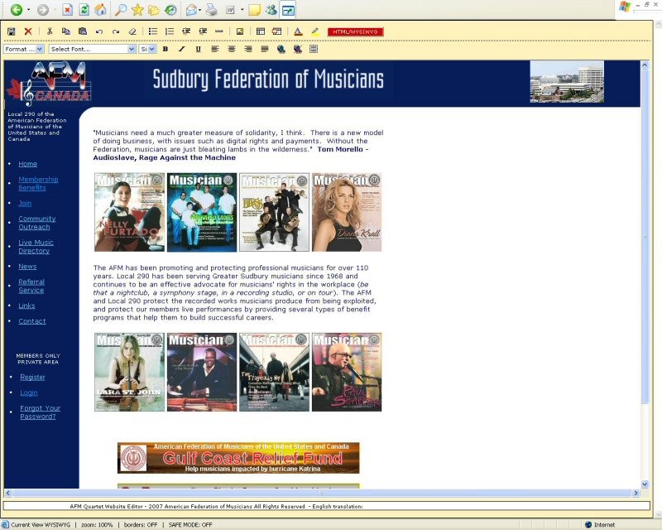Select the Diana Krall magazine cover
The image size is (662, 530).
[x=347, y=212]
